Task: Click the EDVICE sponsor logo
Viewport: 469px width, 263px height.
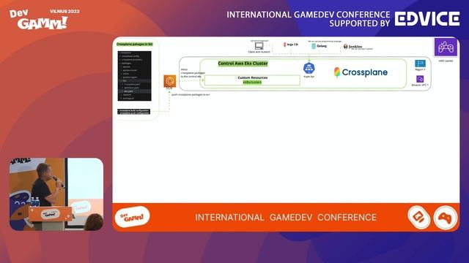Action: [427, 19]
